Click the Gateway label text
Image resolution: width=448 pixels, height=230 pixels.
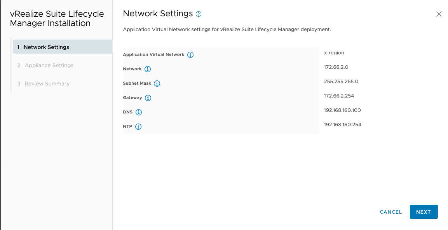[132, 98]
